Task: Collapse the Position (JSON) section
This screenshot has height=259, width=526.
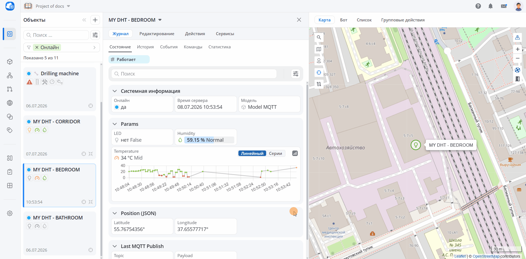Action: [115, 213]
